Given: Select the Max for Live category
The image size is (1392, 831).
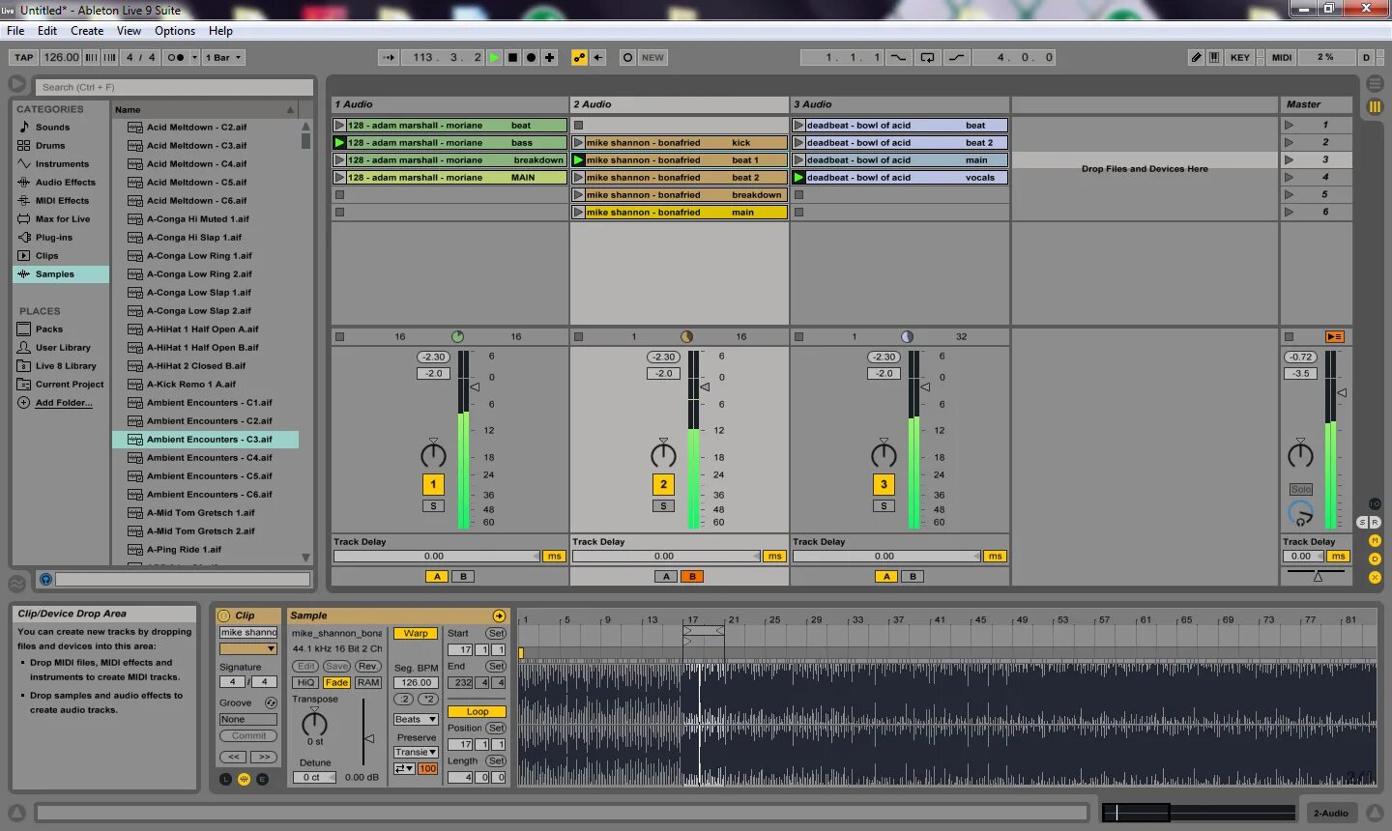Looking at the screenshot, I should point(61,219).
